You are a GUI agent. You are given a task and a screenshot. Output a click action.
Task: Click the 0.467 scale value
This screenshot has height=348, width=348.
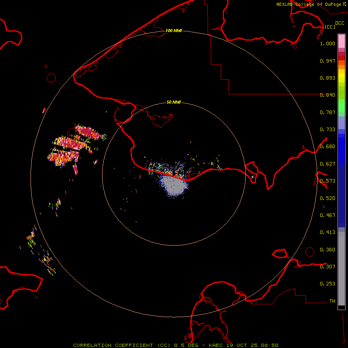(328, 215)
